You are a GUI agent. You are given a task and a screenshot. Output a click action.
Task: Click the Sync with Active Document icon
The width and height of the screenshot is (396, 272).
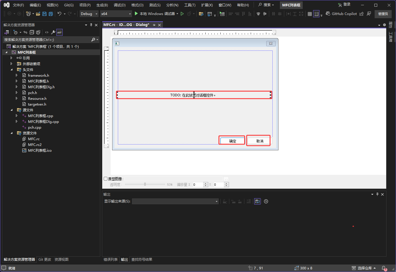point(25,32)
